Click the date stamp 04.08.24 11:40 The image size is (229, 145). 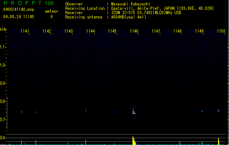(x=19, y=17)
